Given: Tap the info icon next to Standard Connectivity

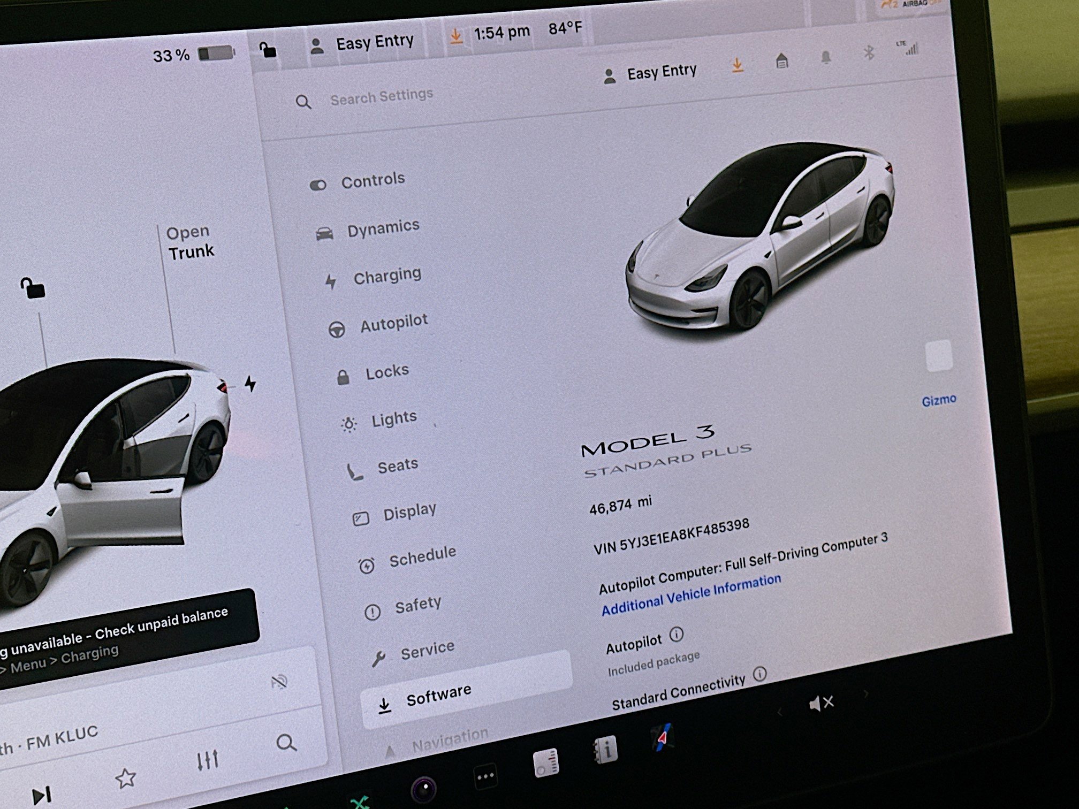Looking at the screenshot, I should click(759, 673).
